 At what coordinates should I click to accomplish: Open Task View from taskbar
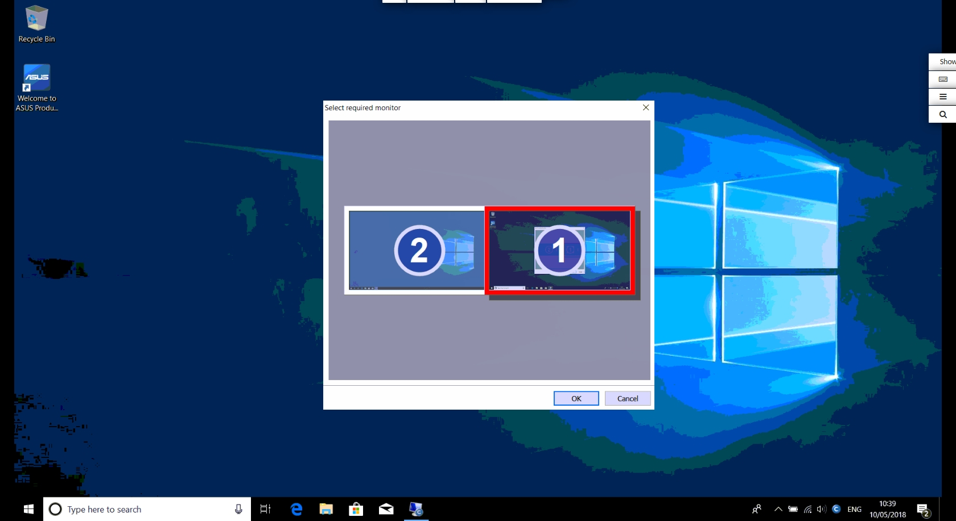click(x=265, y=509)
